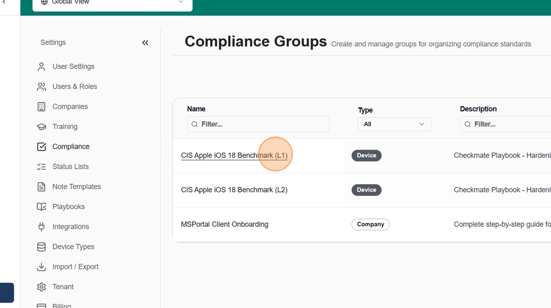Click the Note Templates document icon
The height and width of the screenshot is (308, 551).
[41, 187]
